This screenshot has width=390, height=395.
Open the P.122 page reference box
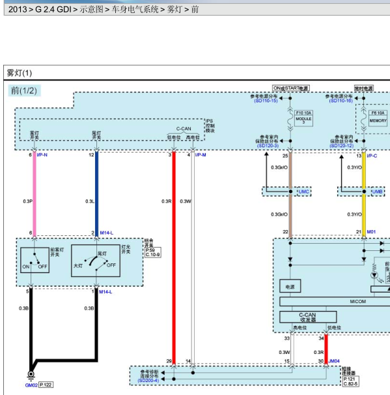pos(46,385)
